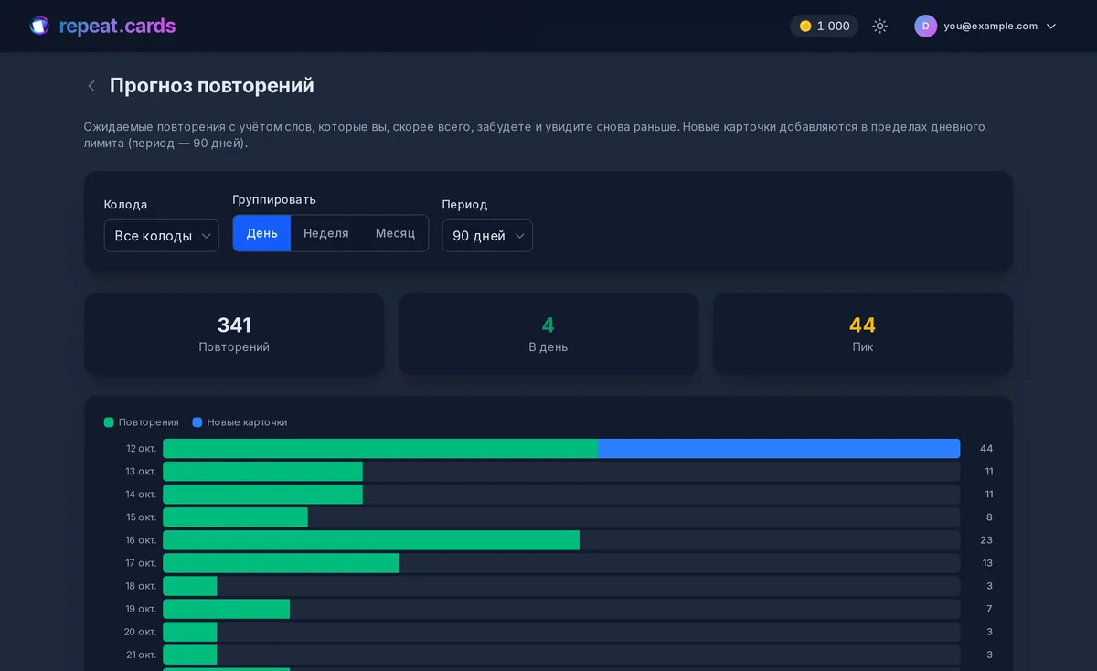The width and height of the screenshot is (1097, 671).
Task: Click the value 23 beside the 16 окт. bar
Action: [986, 540]
